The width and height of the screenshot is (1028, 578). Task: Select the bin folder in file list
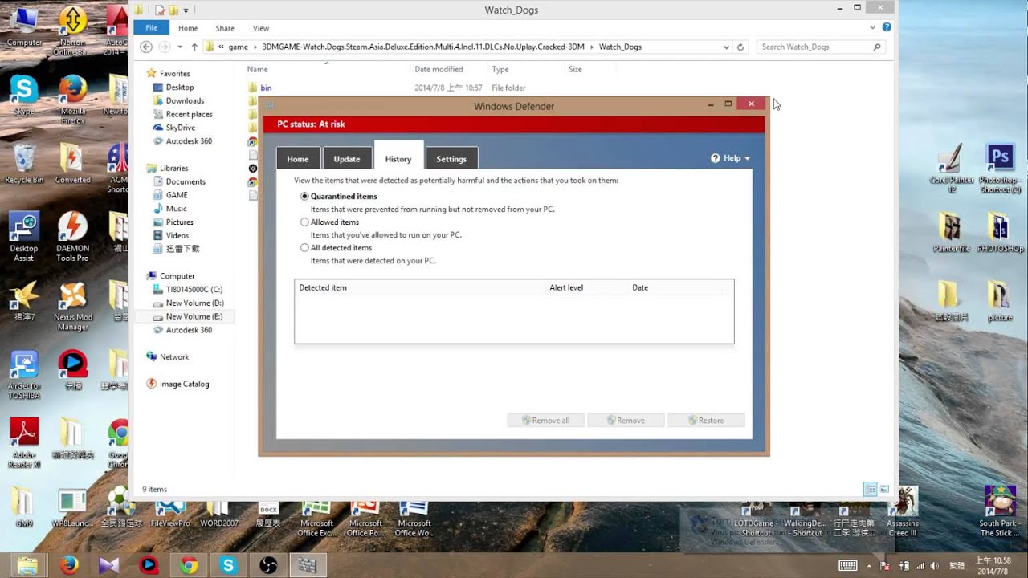point(266,88)
